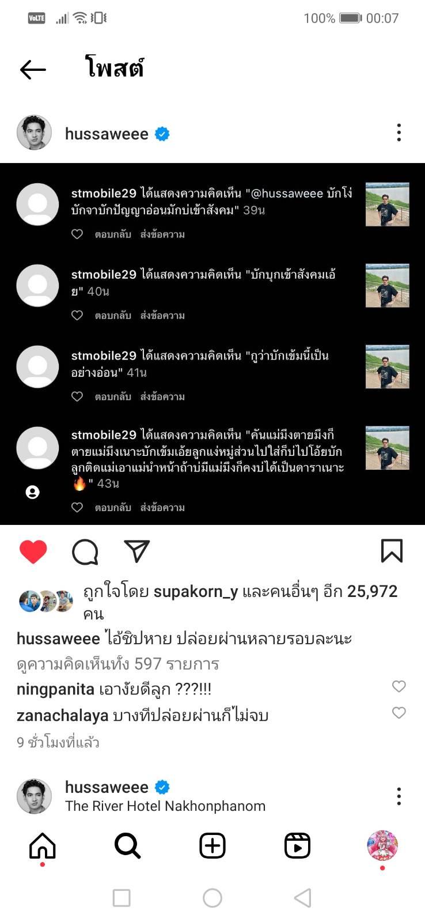Create new post plus icon
The width and height of the screenshot is (425, 922).
(212, 846)
